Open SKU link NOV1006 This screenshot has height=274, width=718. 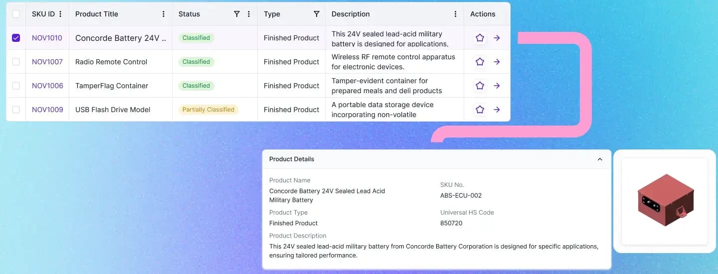point(47,86)
